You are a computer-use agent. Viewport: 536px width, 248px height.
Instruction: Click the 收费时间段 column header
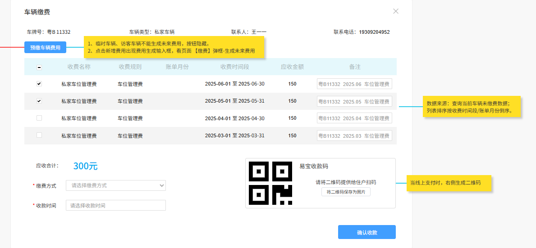pyautogui.click(x=234, y=67)
